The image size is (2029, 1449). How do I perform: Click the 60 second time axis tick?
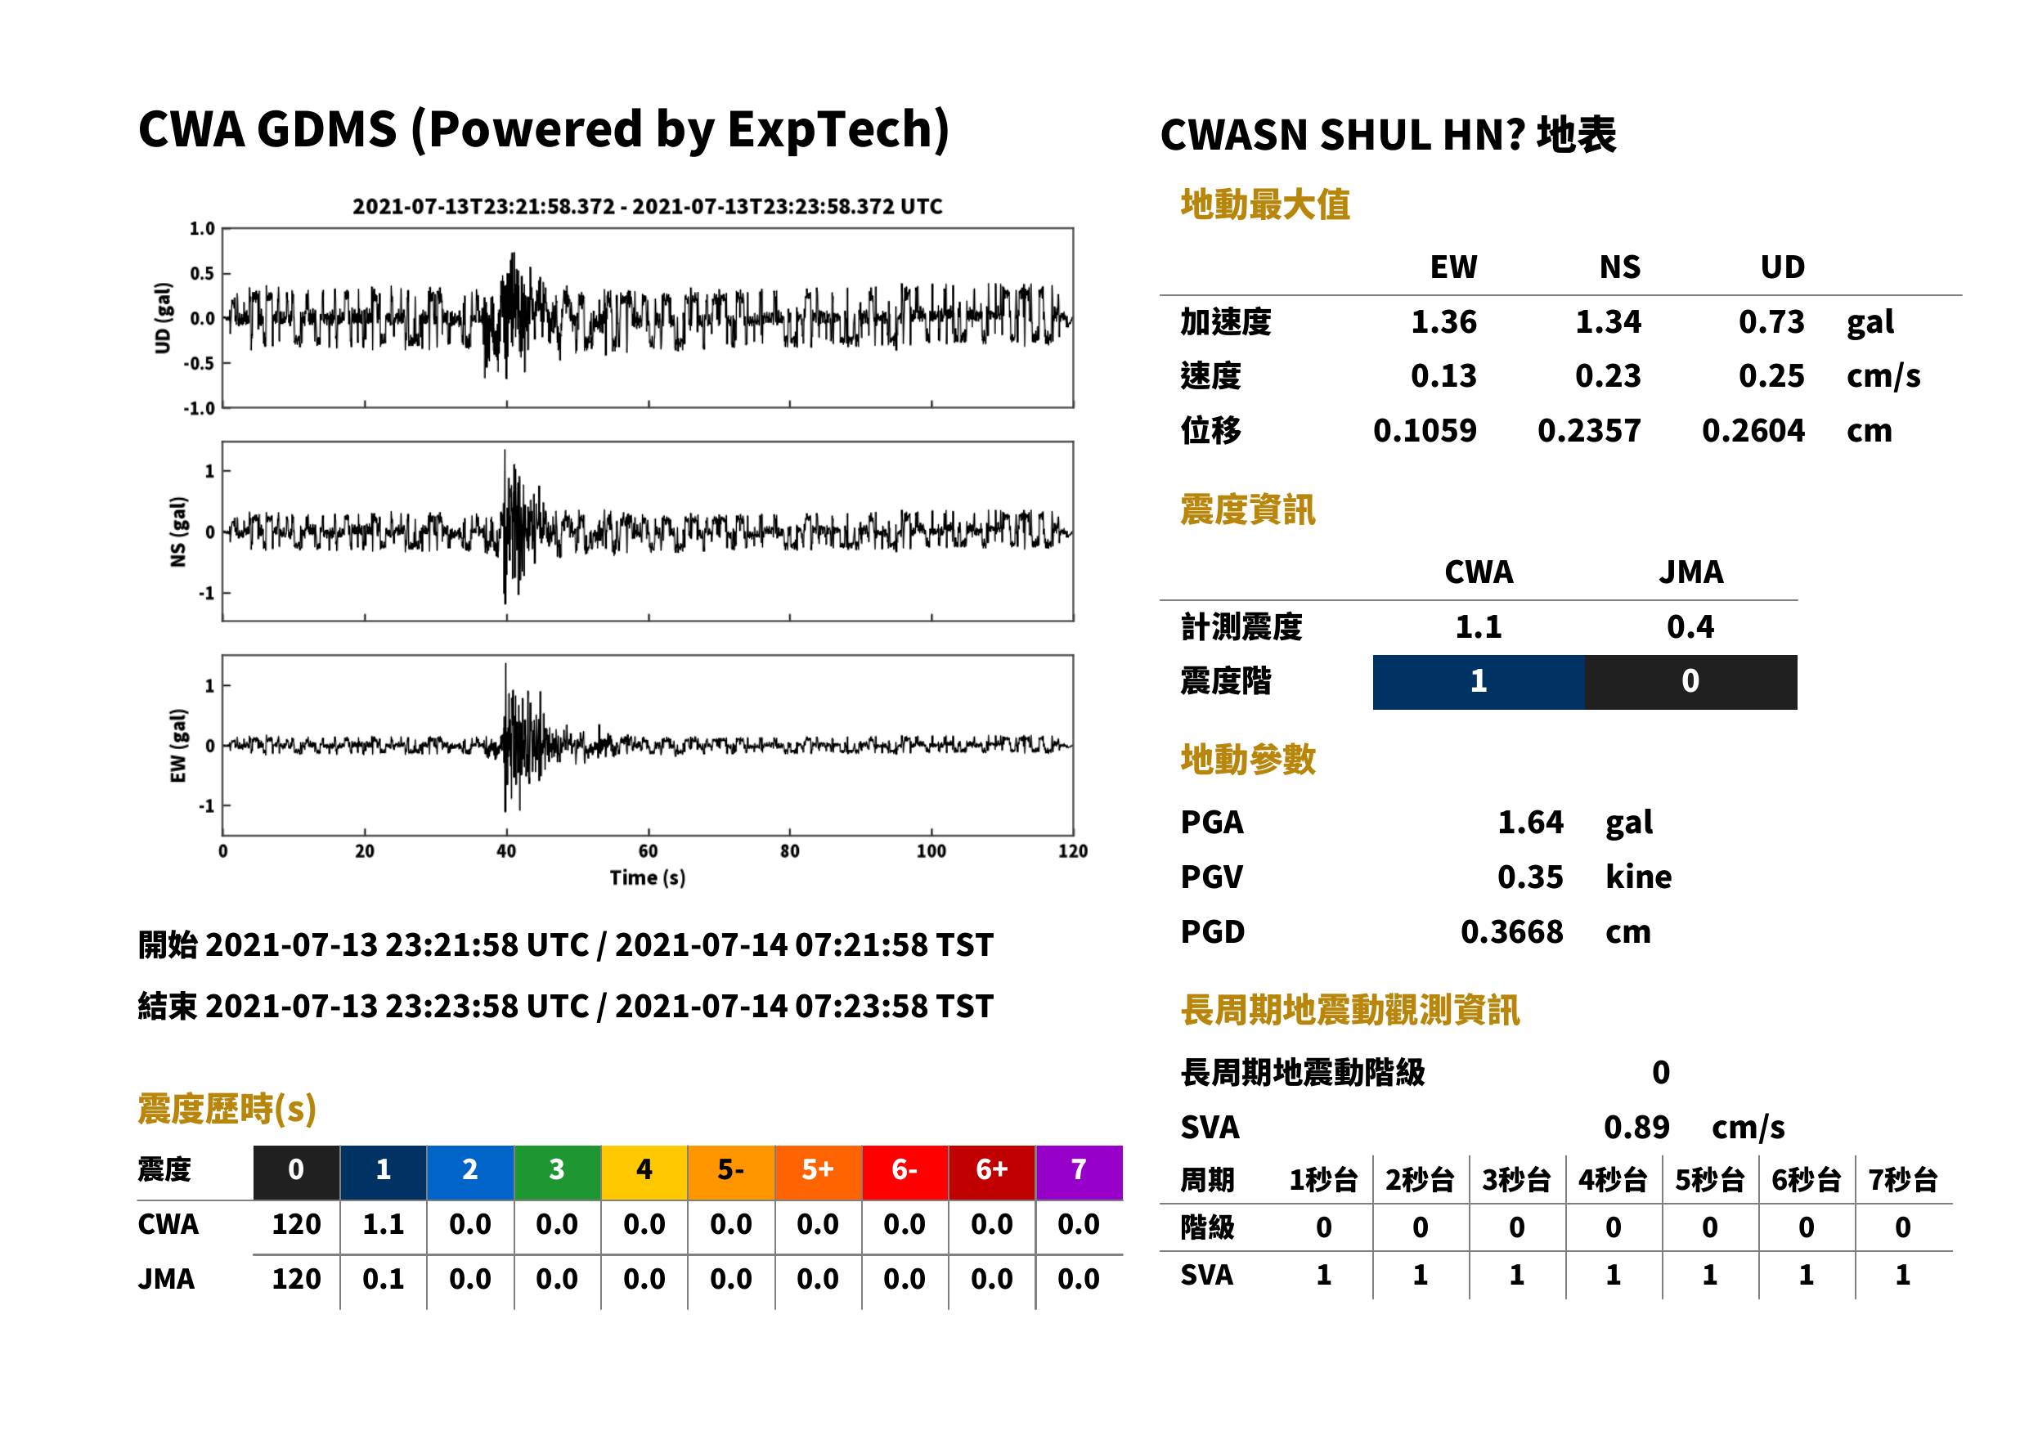coord(648,851)
